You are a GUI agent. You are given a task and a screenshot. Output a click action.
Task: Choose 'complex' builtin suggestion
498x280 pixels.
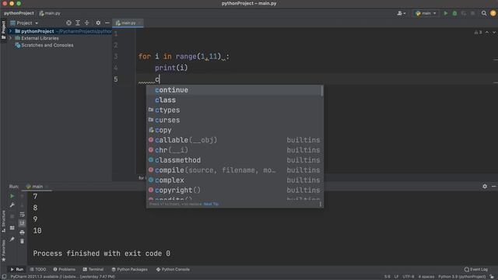pyautogui.click(x=234, y=180)
